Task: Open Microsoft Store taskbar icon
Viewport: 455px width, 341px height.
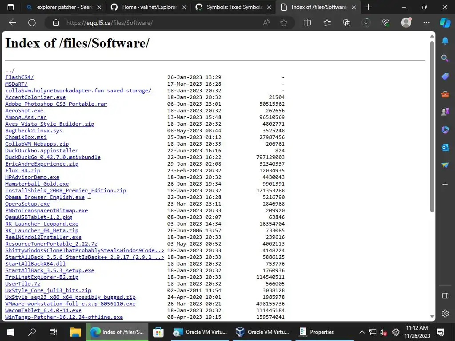Action: [159, 332]
